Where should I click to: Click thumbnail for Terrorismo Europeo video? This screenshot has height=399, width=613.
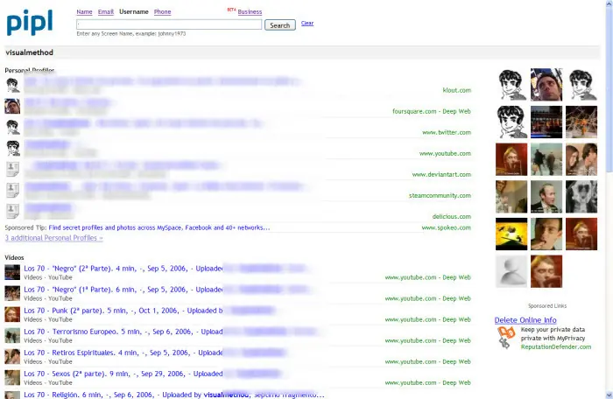pos(12,336)
